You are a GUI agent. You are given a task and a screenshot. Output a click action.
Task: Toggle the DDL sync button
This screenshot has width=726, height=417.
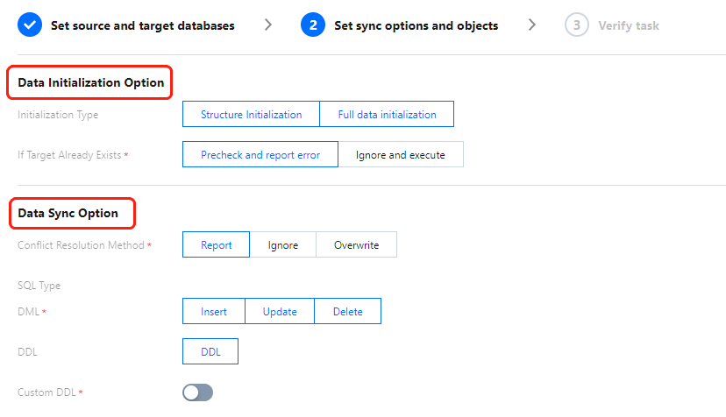pos(210,351)
